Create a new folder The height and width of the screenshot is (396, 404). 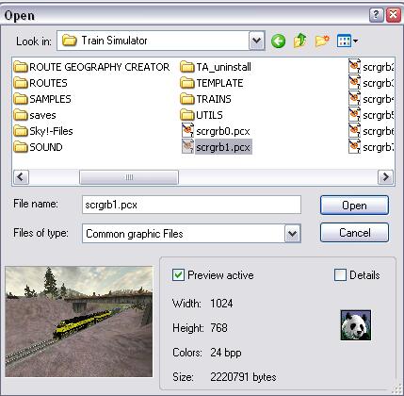pyautogui.click(x=322, y=41)
